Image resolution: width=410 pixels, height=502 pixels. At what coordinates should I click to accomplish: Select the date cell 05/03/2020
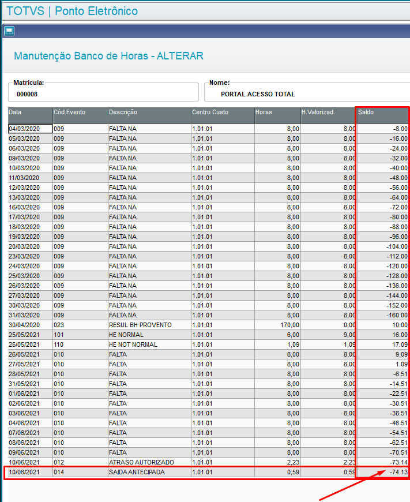[x=31, y=138]
